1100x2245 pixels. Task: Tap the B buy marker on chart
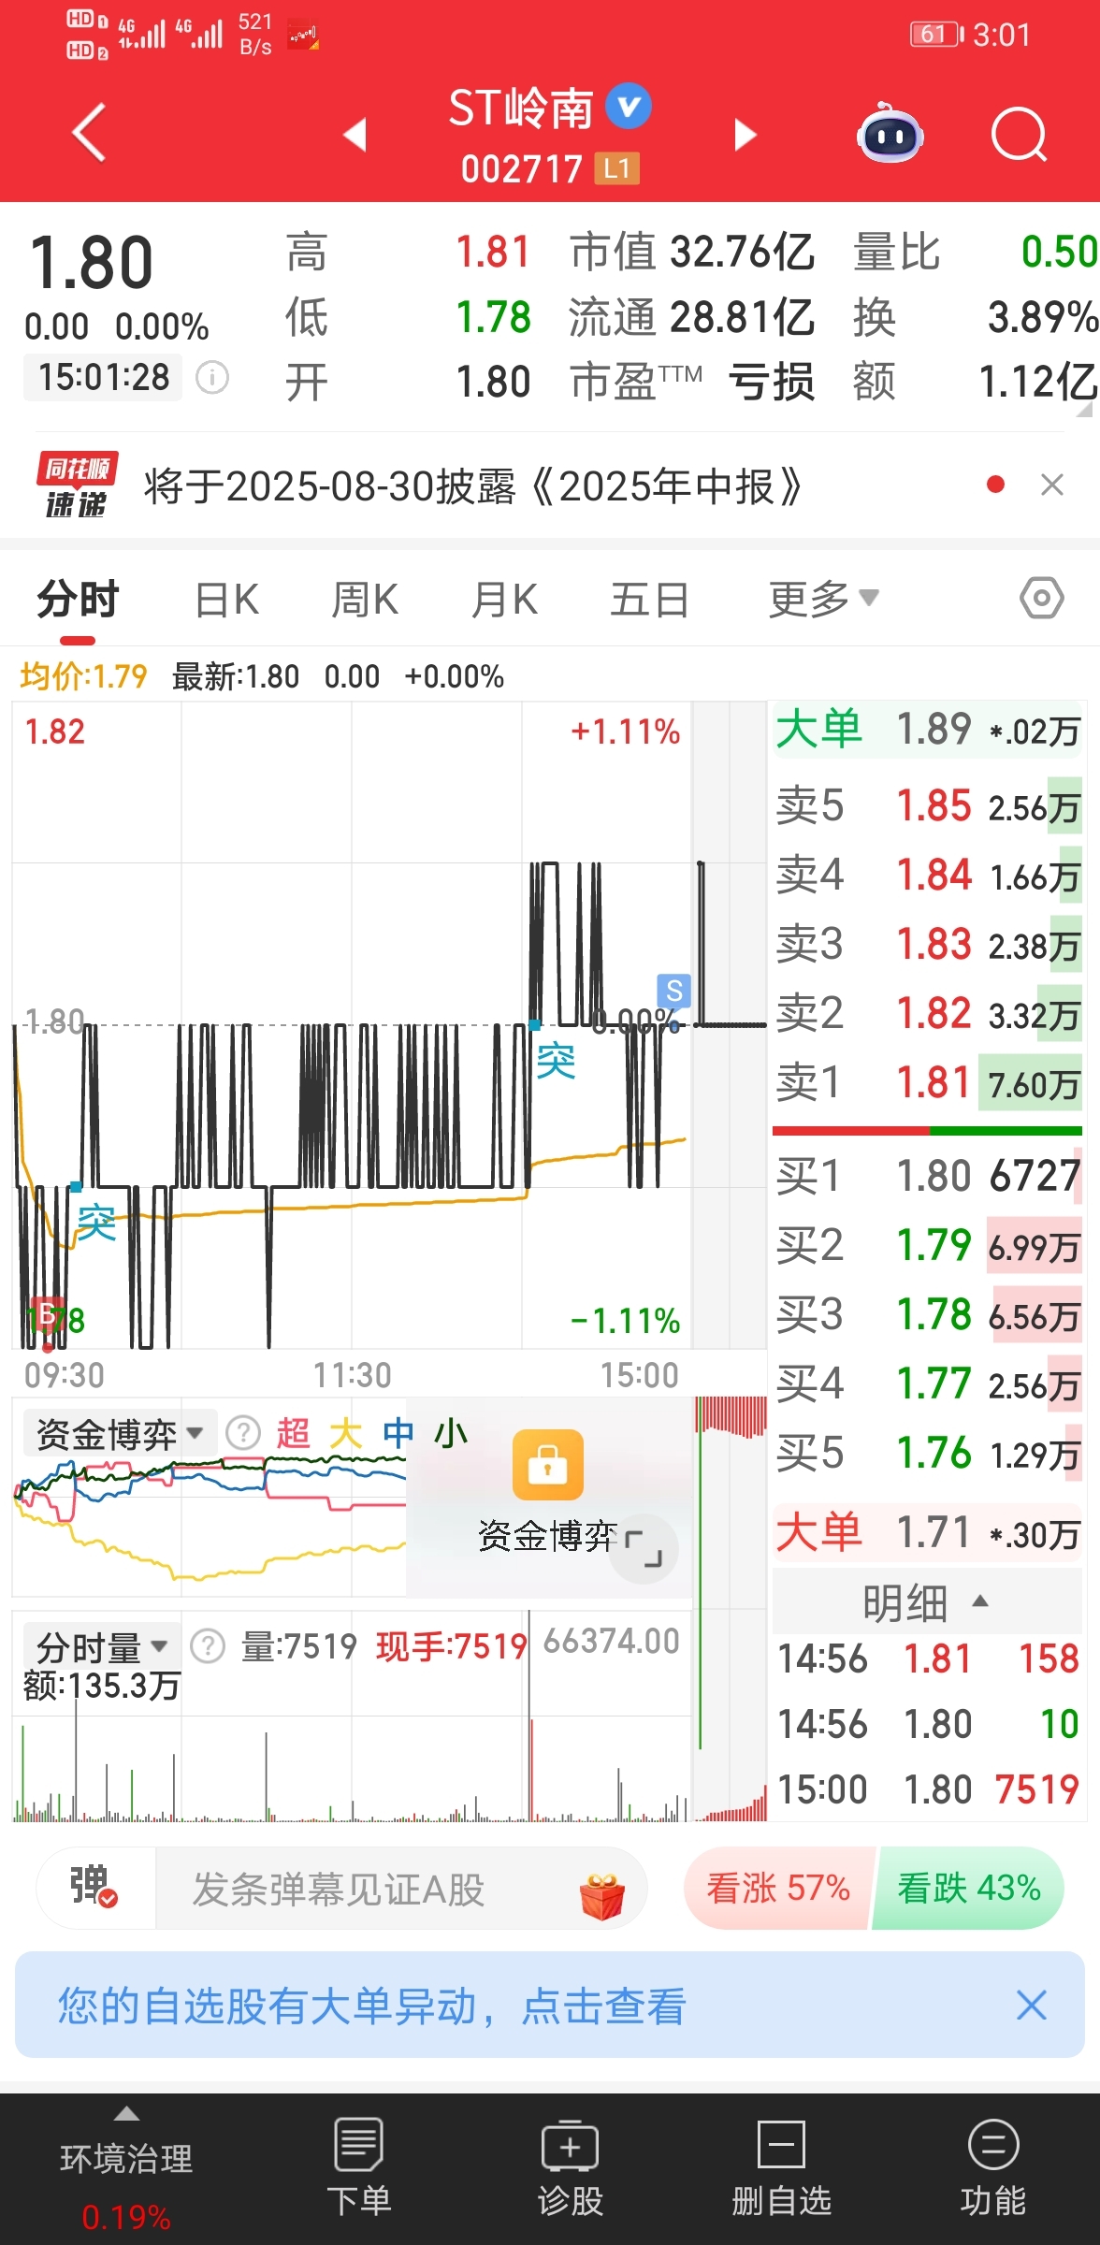coord(47,1313)
